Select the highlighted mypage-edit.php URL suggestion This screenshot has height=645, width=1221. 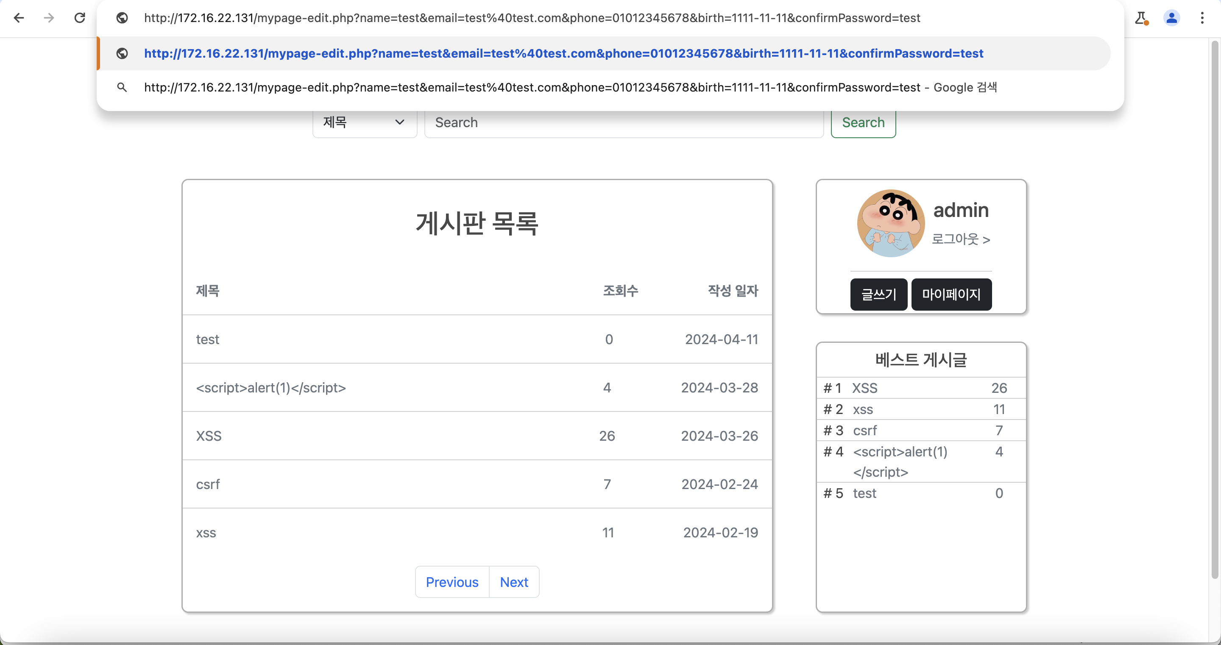pos(603,53)
